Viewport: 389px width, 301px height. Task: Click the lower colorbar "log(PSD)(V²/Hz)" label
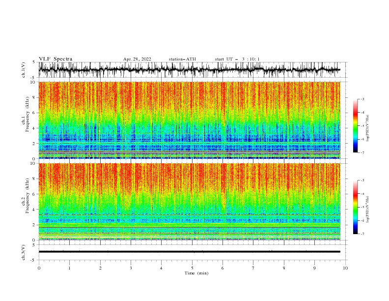[368, 210]
